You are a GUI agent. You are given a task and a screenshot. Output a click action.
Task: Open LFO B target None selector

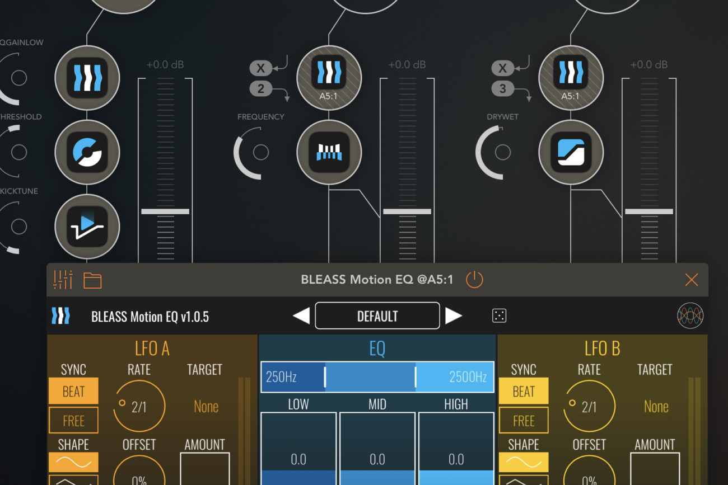pos(656,407)
